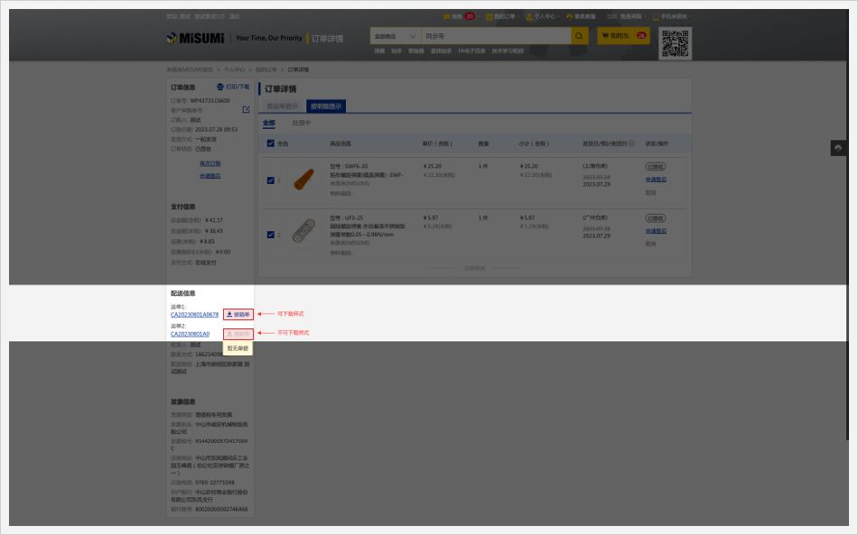
Task: Expand the 我的订单 dropdown in top bar
Action: pyautogui.click(x=503, y=16)
